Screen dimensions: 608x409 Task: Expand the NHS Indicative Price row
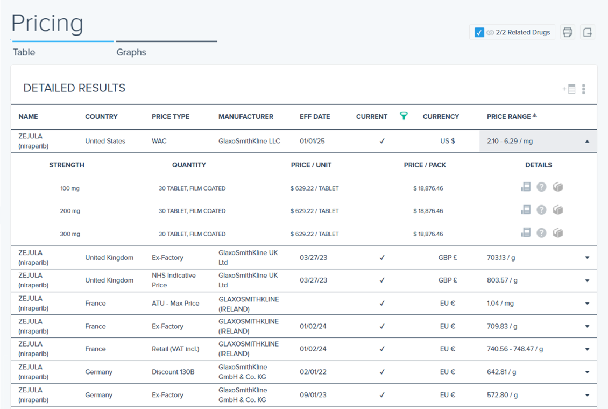tap(587, 280)
